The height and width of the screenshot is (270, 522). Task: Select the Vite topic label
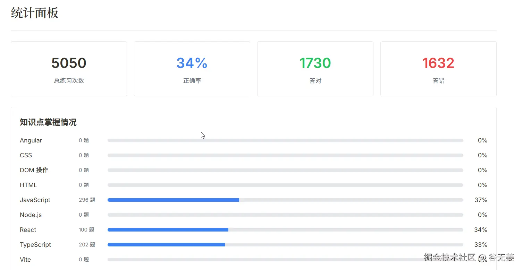tap(25, 260)
